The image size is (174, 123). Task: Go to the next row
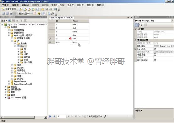coord(72,116)
